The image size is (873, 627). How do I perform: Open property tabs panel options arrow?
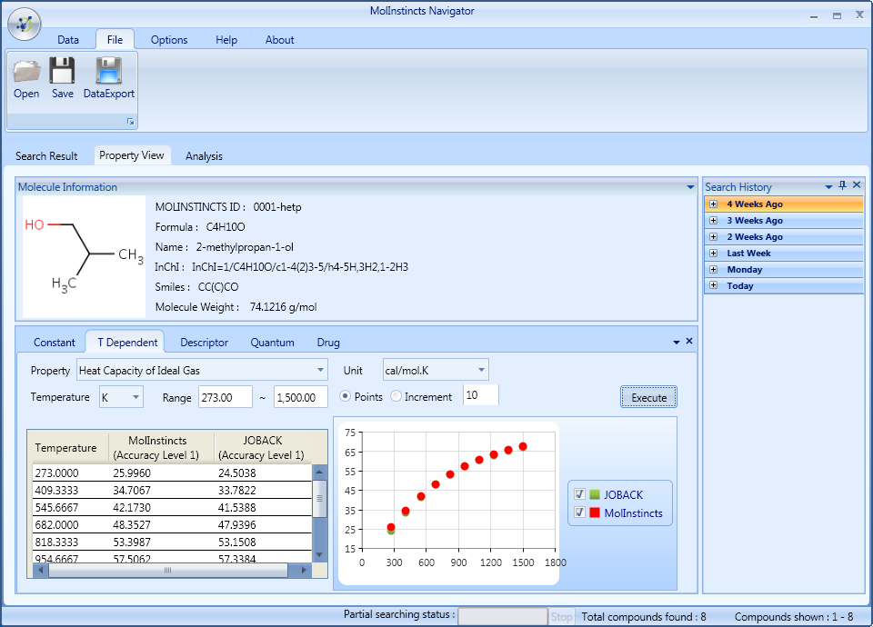click(x=677, y=343)
